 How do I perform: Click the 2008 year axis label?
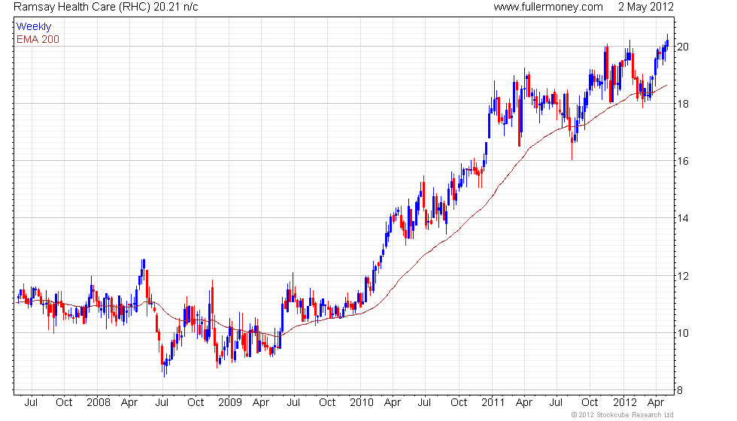coord(99,403)
